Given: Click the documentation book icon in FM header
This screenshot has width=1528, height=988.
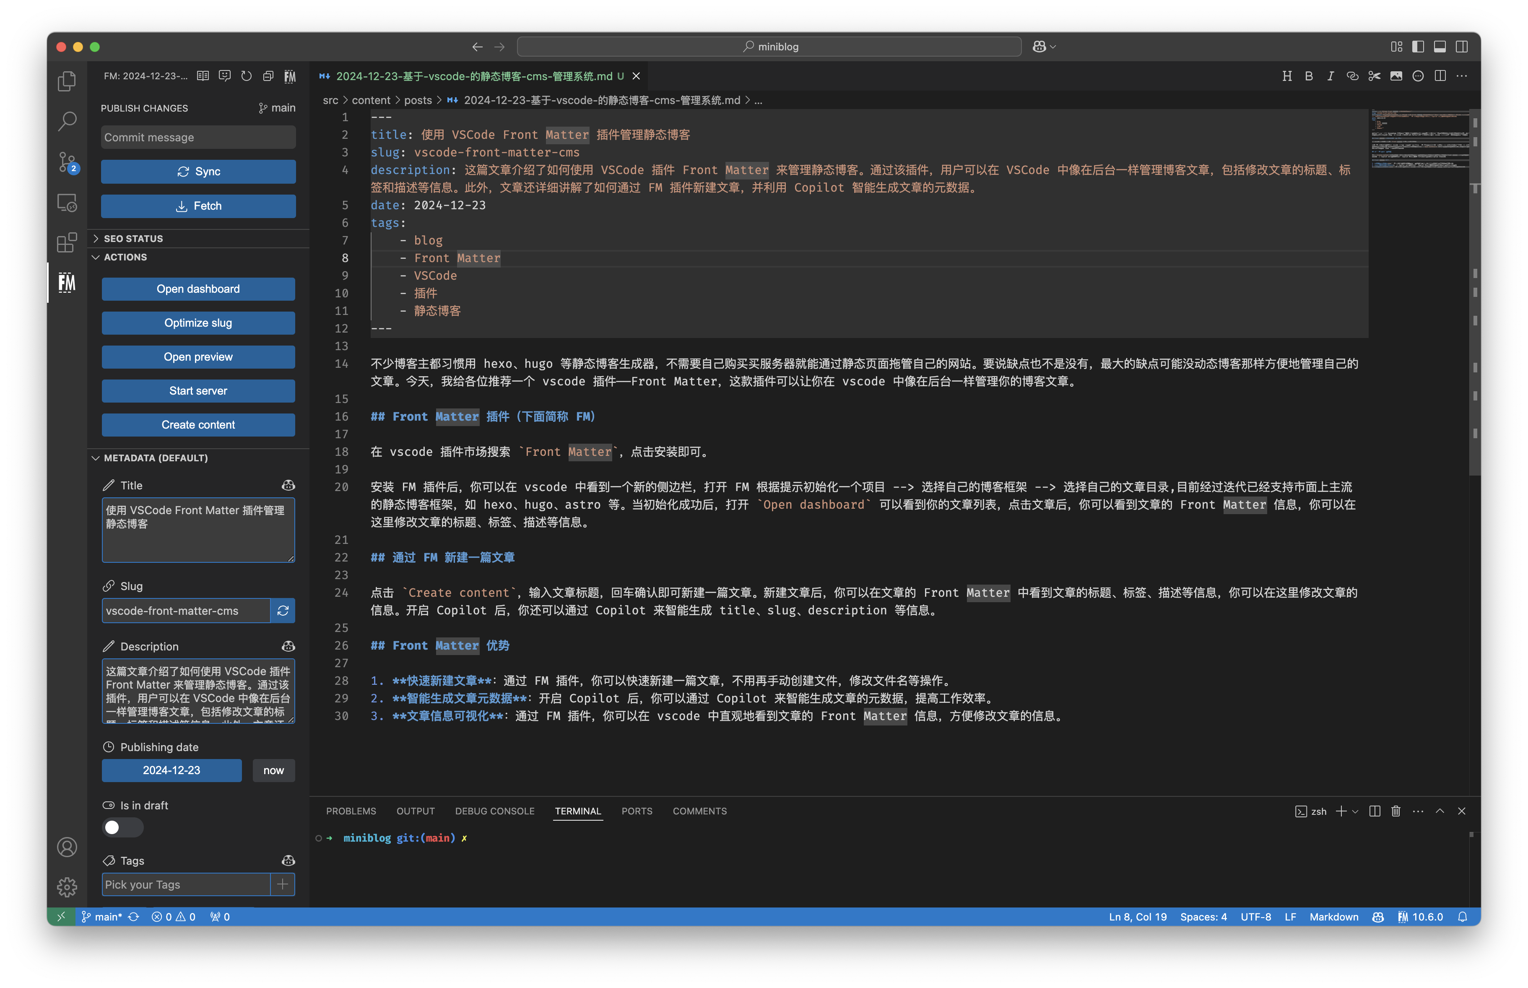Looking at the screenshot, I should [x=203, y=76].
